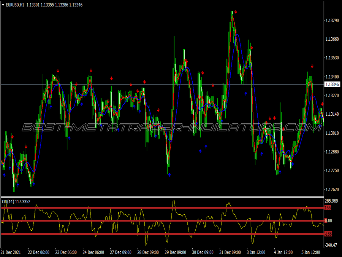Click the 3 Jan 12:00 time label

coord(256,252)
